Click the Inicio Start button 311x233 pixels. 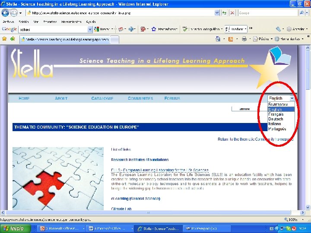coord(15,228)
